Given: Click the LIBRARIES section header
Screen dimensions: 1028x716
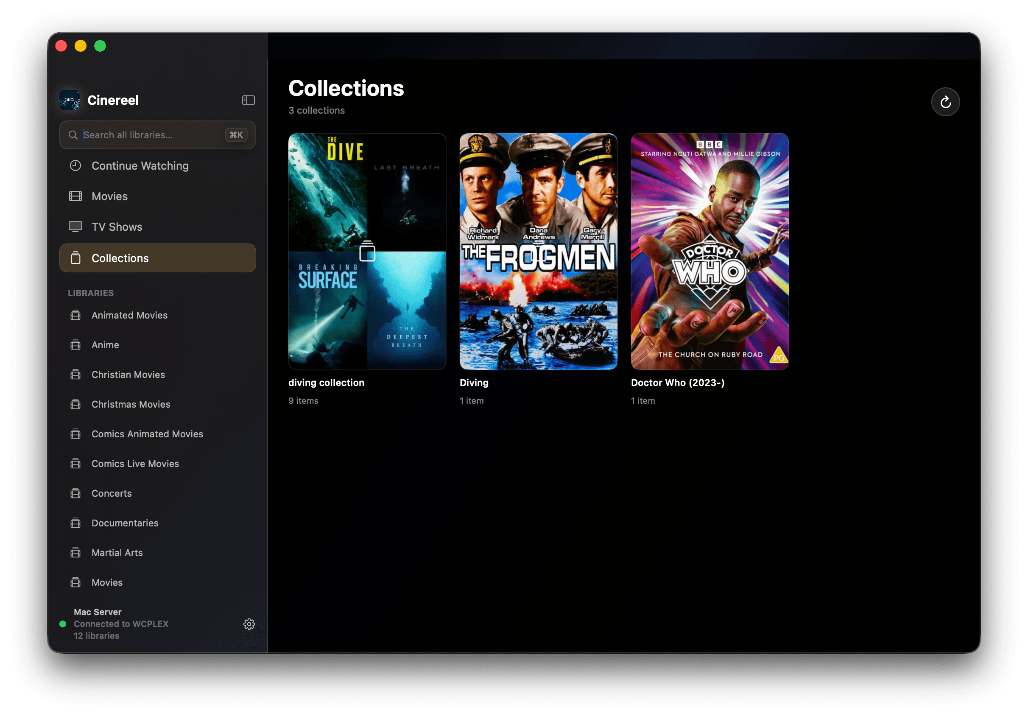Looking at the screenshot, I should (x=91, y=293).
